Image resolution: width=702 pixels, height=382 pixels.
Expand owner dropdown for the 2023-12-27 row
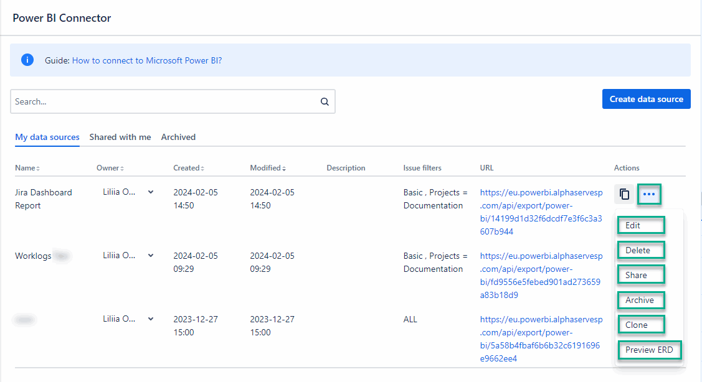tap(151, 319)
